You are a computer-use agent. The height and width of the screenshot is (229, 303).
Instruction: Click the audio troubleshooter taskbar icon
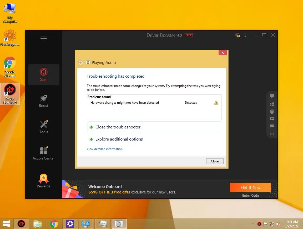[x=119, y=224]
